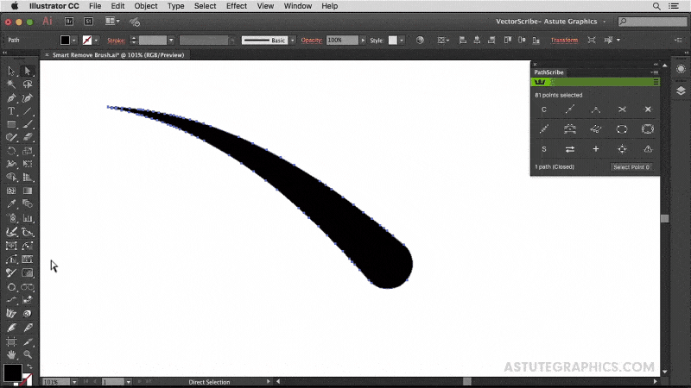This screenshot has height=388, width=691.
Task: Choose the Type tool
Action: tap(11, 111)
